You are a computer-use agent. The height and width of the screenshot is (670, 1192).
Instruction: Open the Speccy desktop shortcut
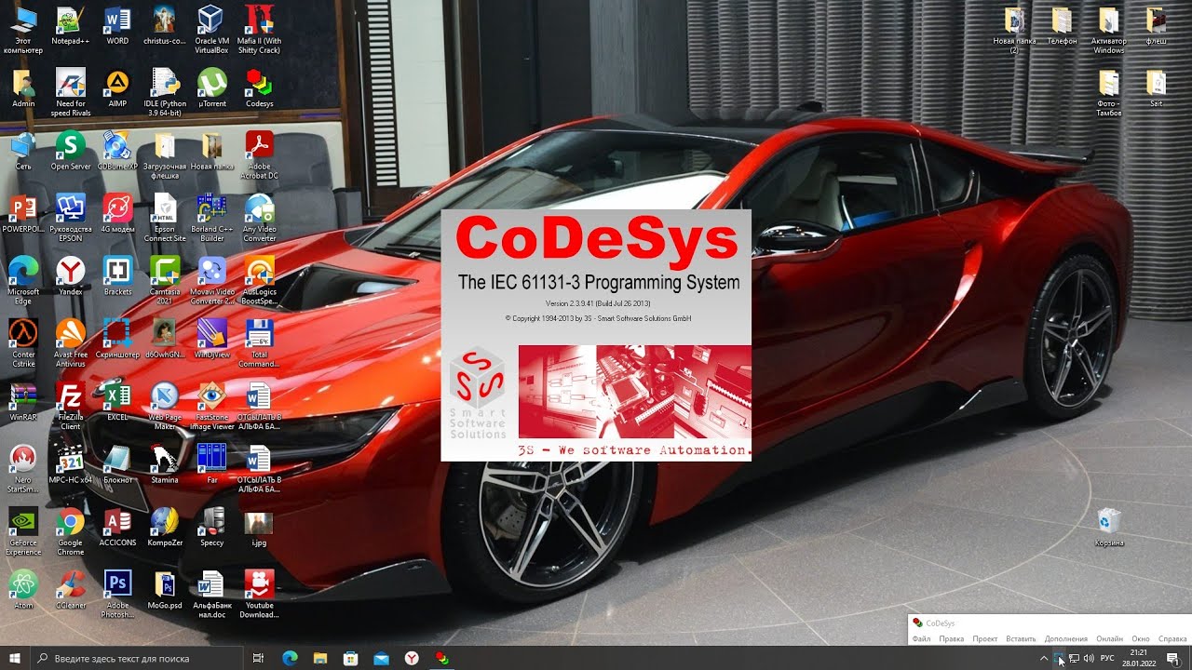(x=211, y=527)
